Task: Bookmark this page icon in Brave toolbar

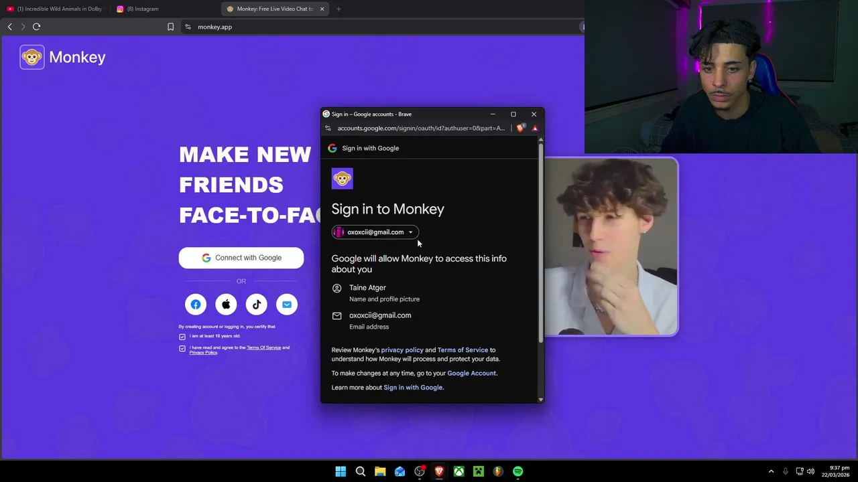Action: (170, 27)
